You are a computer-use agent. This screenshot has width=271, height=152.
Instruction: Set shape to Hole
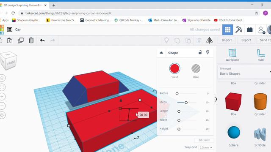[196, 68]
